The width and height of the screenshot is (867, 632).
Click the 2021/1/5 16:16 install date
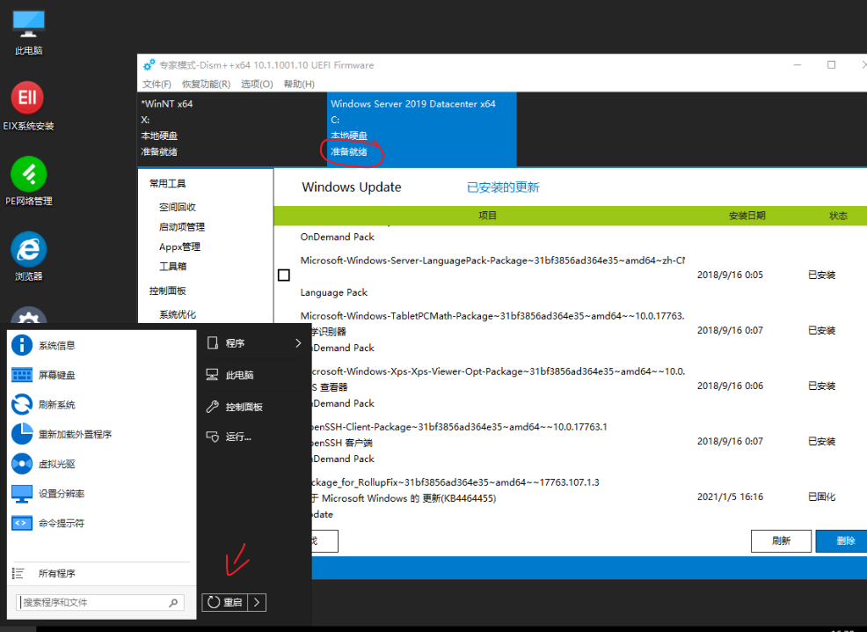click(730, 496)
